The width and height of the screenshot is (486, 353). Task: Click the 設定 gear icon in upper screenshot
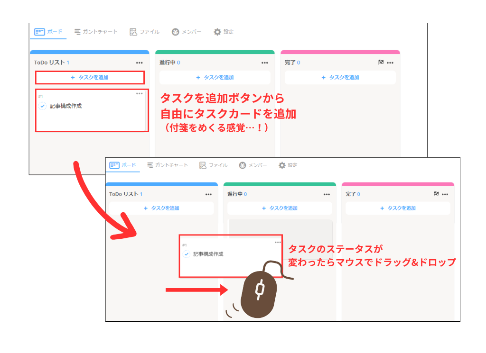coord(217,32)
